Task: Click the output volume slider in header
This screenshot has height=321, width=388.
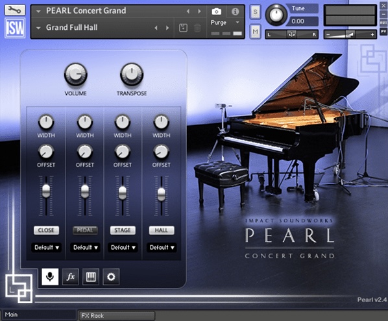Action: pyautogui.click(x=350, y=35)
